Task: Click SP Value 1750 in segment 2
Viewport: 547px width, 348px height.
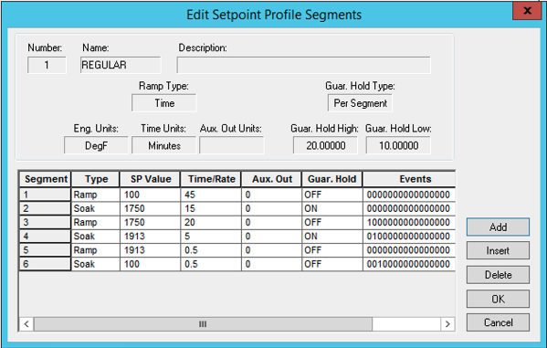Action: coord(151,208)
